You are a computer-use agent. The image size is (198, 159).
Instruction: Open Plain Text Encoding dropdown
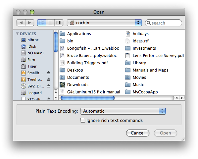click(x=123, y=111)
